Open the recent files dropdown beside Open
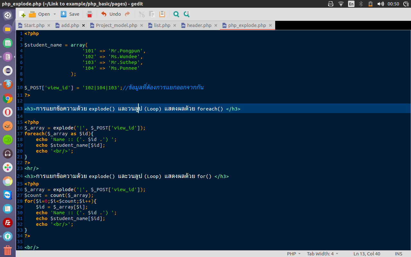 (54, 14)
